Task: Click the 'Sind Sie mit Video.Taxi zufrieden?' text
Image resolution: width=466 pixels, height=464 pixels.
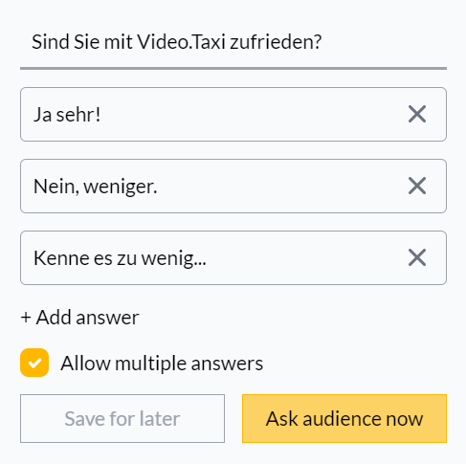Action: 177,42
